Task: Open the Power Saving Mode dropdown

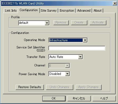Action: [59, 74]
